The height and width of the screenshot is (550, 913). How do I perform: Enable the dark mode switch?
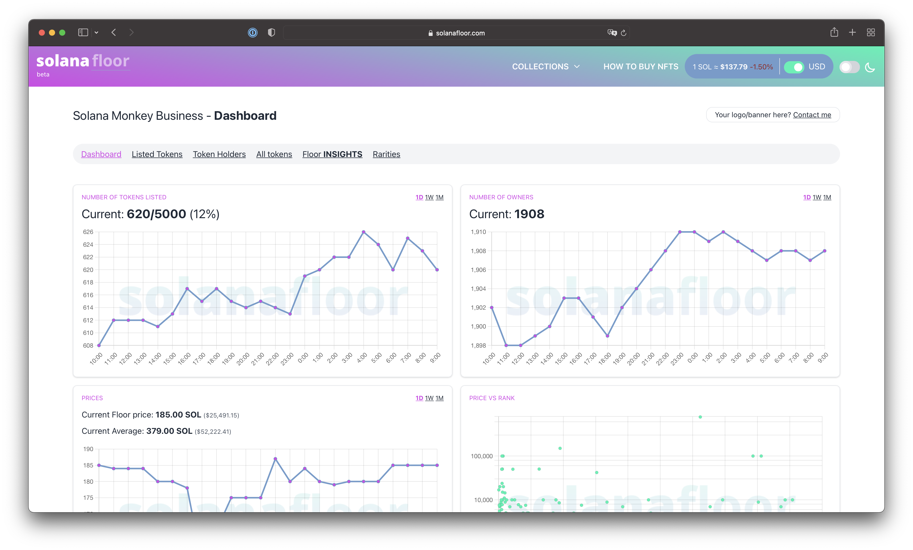(x=849, y=67)
